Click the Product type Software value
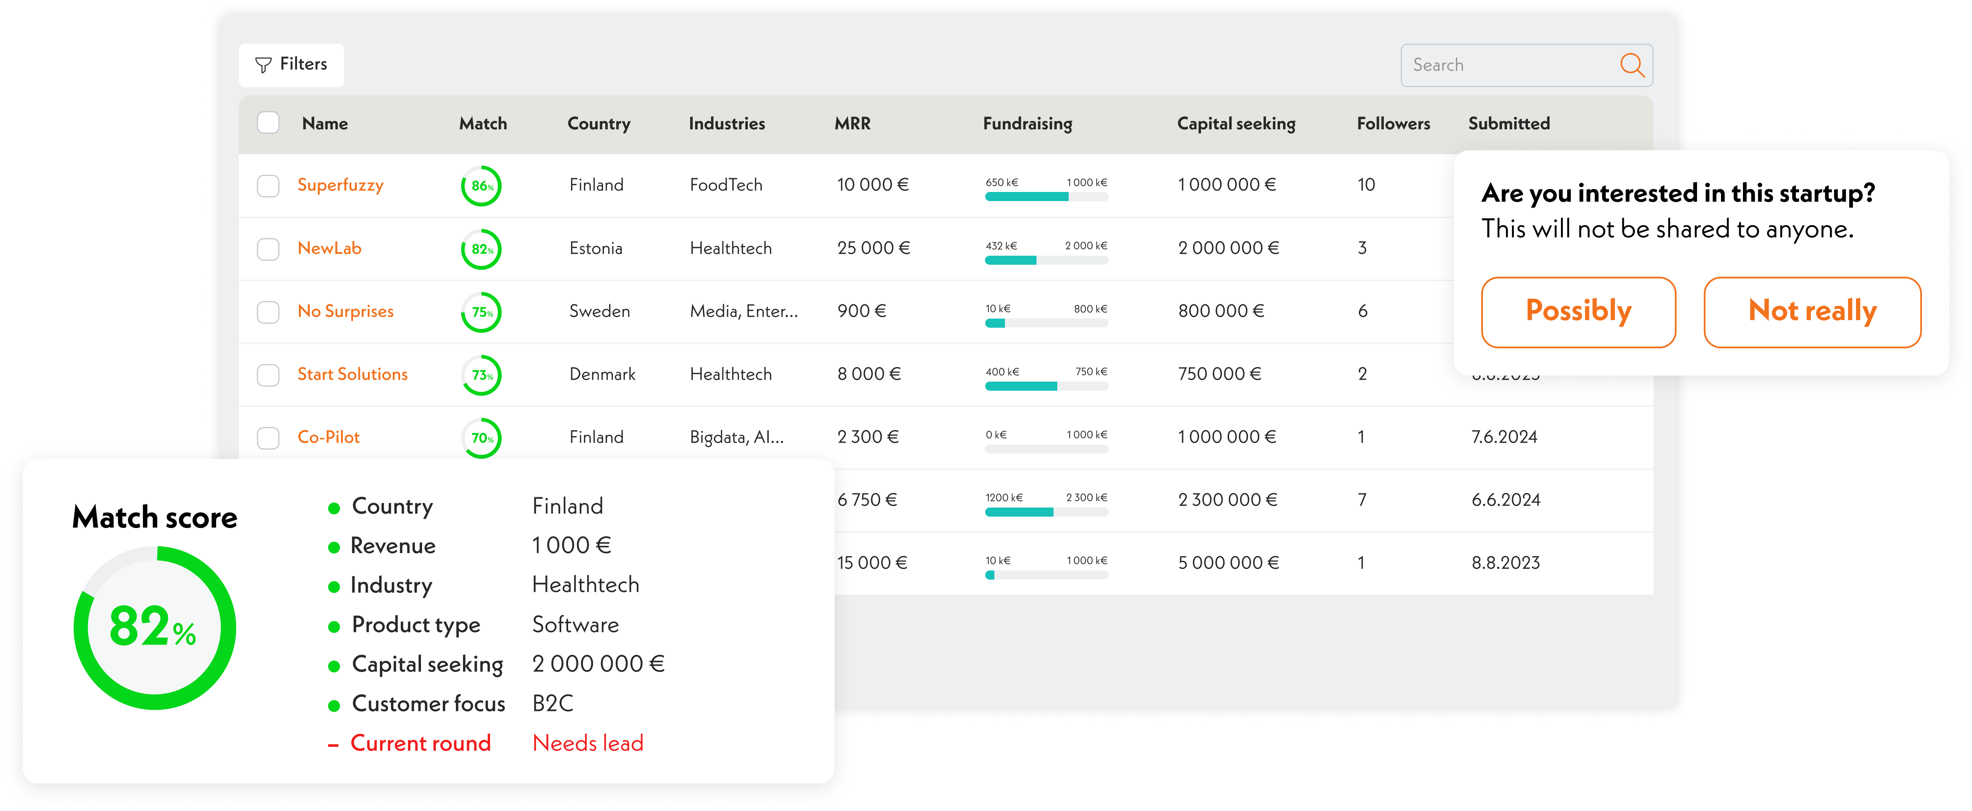 point(576,624)
